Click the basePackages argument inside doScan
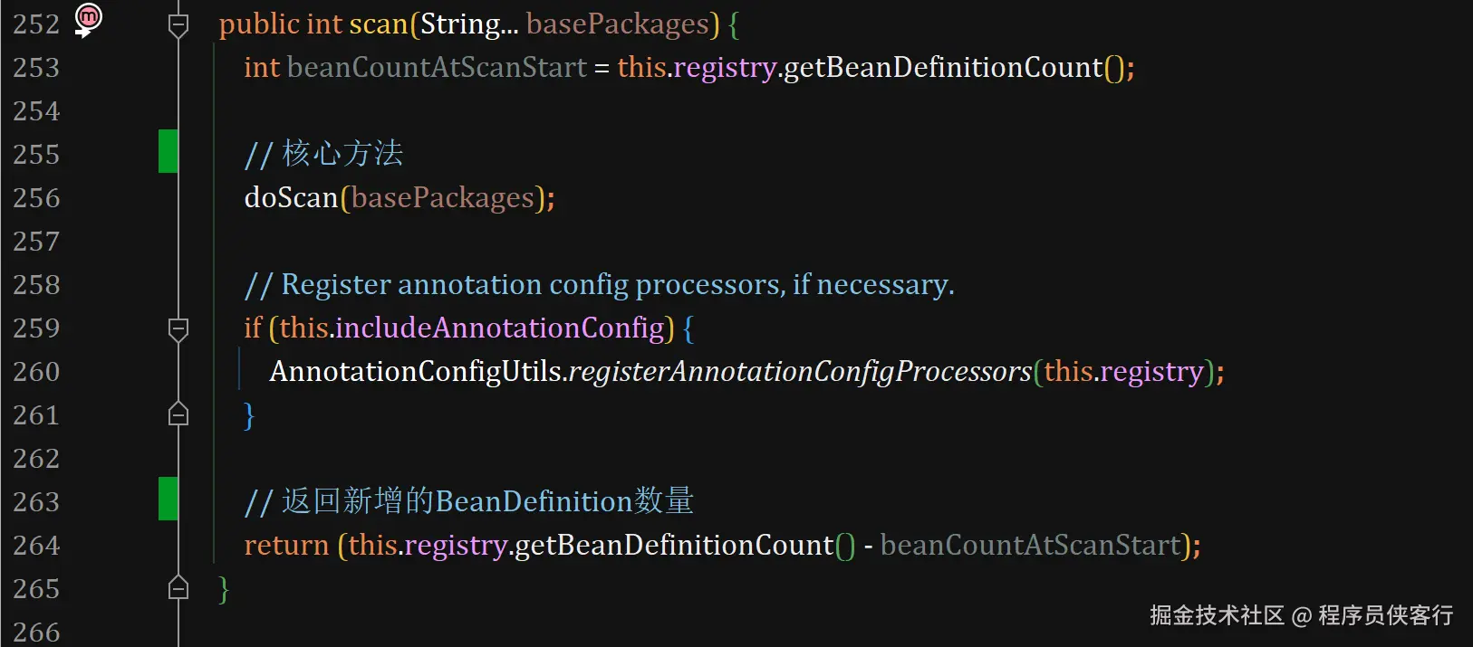 [x=442, y=197]
